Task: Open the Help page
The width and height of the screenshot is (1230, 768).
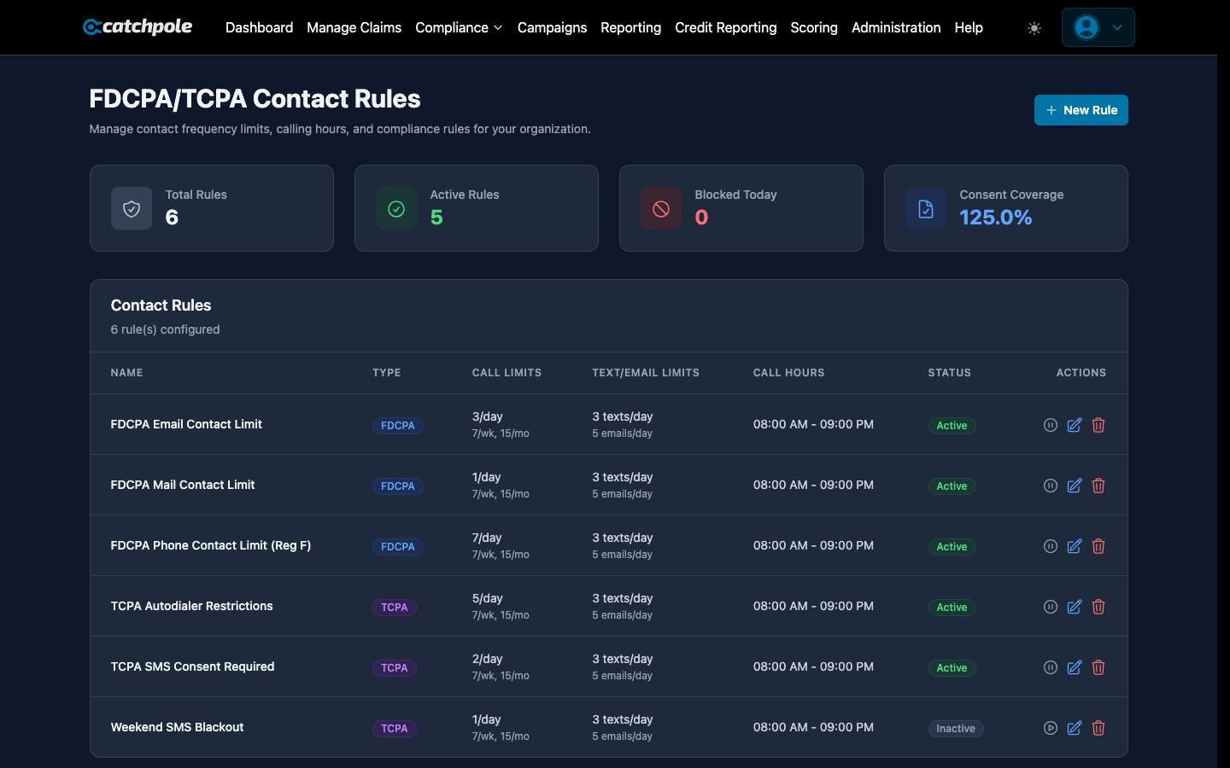Action: [969, 27]
